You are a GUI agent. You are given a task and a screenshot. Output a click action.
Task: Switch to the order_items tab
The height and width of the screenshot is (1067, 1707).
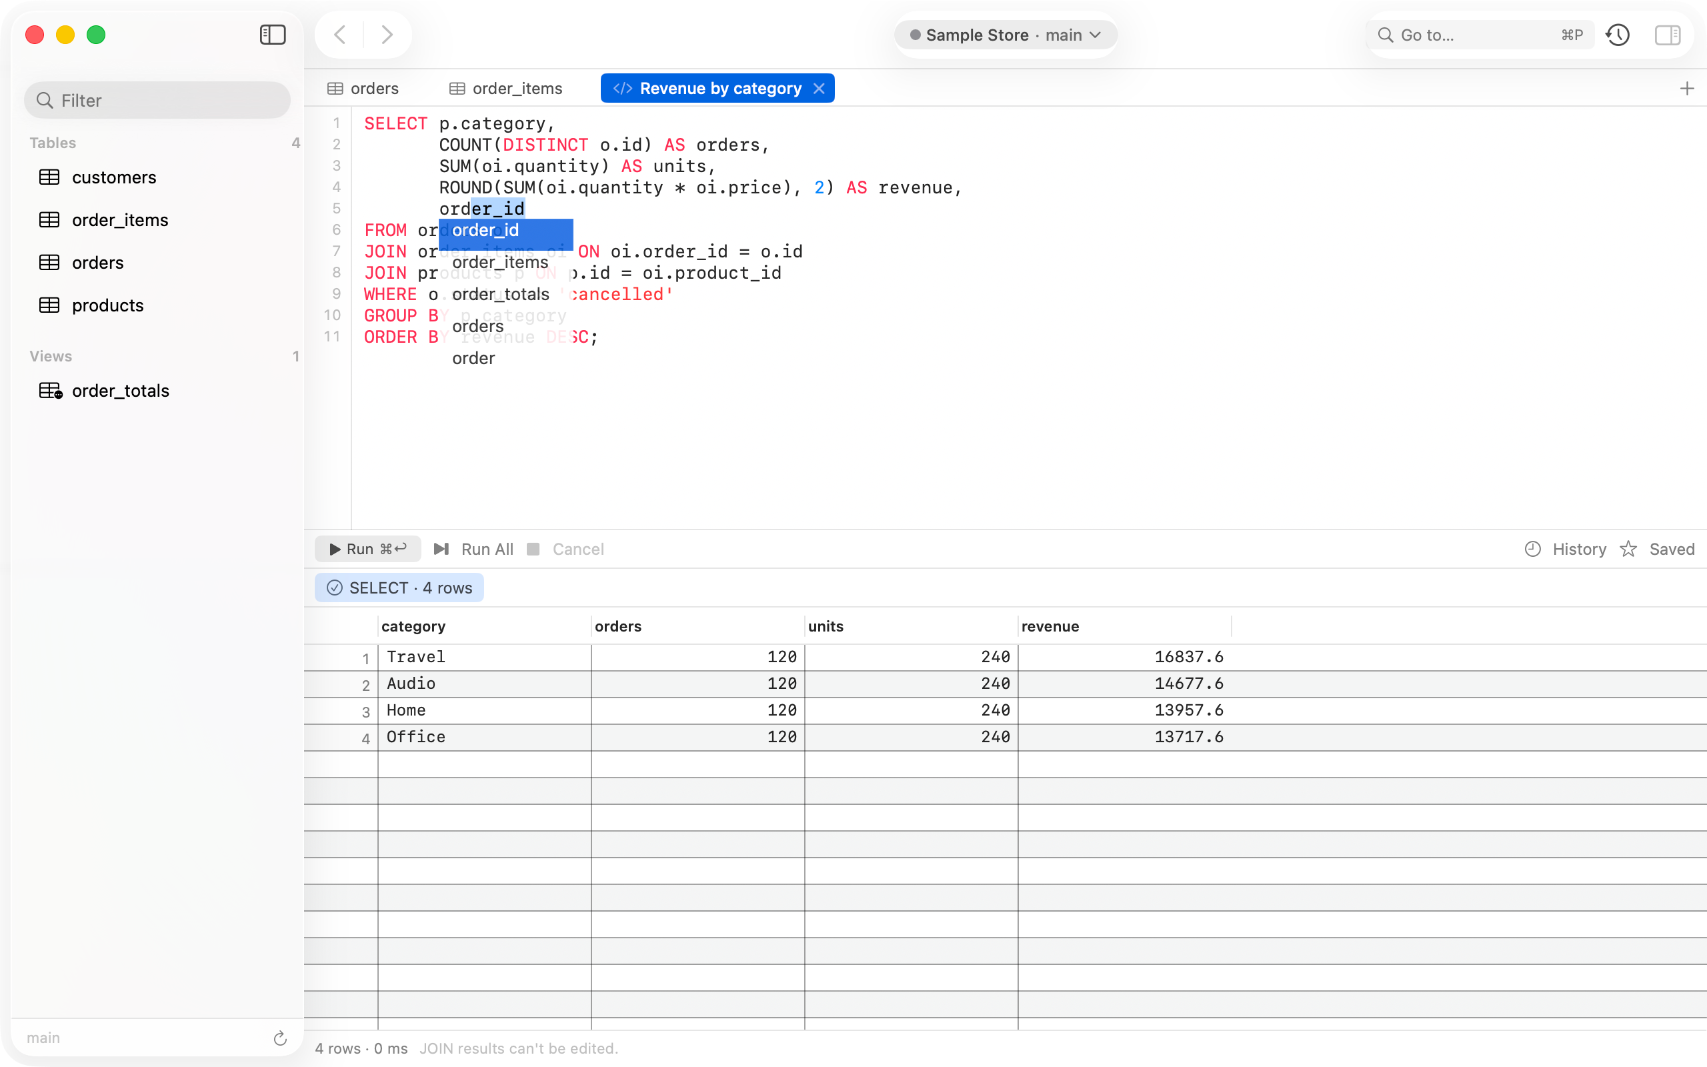[507, 88]
